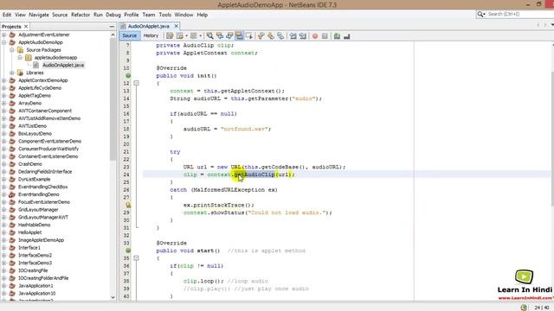The image size is (554, 311).
Task: Select the GridLayoutManager project
Action: (x=38, y=209)
